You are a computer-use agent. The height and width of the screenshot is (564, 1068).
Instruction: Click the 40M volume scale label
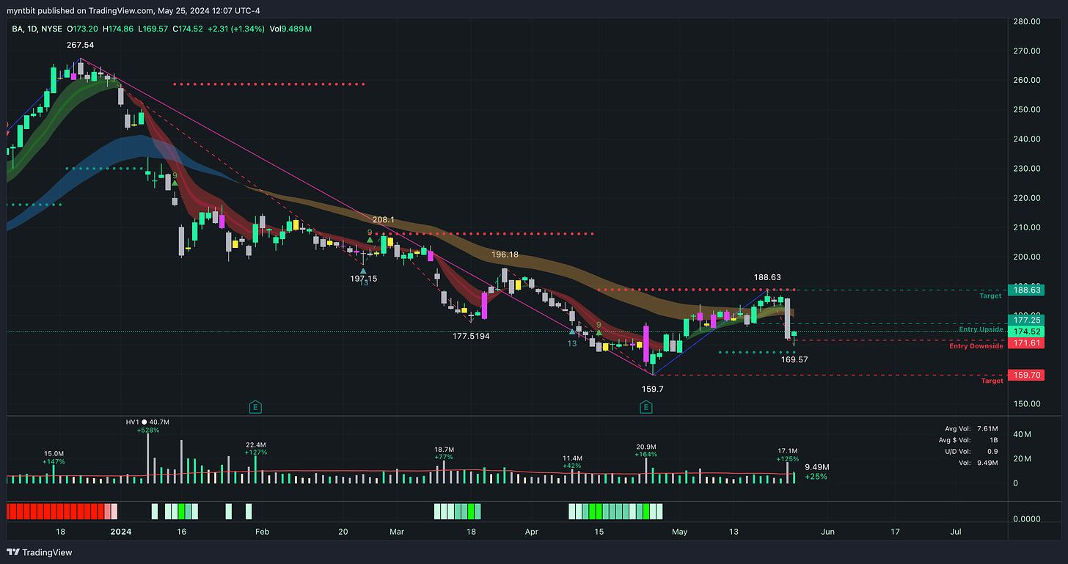(1022, 435)
